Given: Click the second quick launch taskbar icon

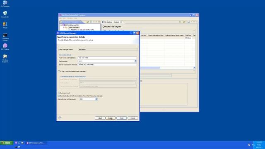Looking at the screenshot, I should [x=19, y=143].
